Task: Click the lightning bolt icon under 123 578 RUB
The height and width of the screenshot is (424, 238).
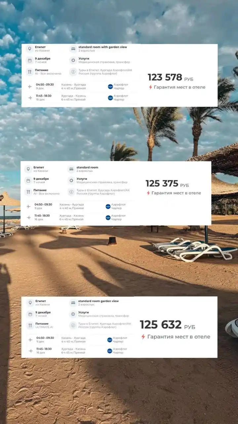Action: (x=150, y=87)
